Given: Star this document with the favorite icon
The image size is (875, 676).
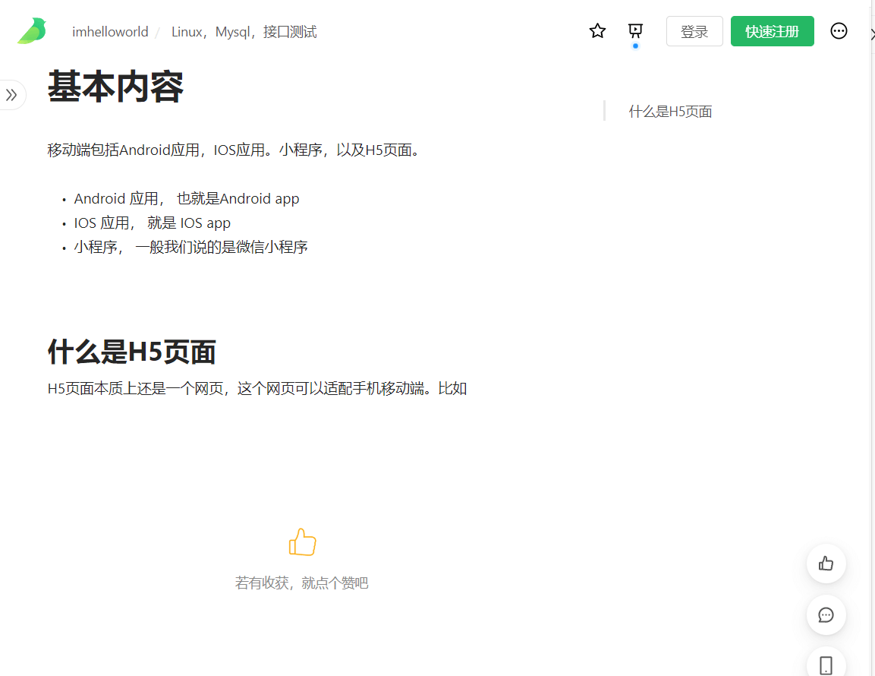Looking at the screenshot, I should [597, 30].
